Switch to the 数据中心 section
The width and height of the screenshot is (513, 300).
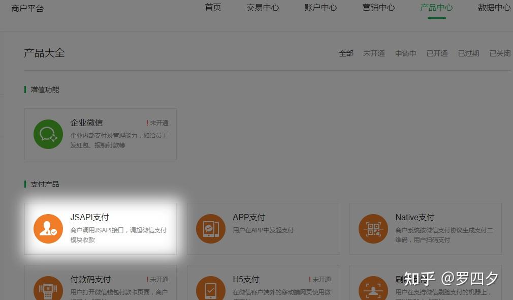(494, 8)
